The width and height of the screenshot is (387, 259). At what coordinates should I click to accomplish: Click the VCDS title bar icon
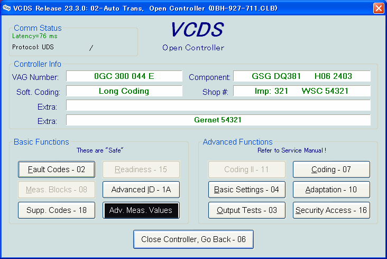[7, 8]
